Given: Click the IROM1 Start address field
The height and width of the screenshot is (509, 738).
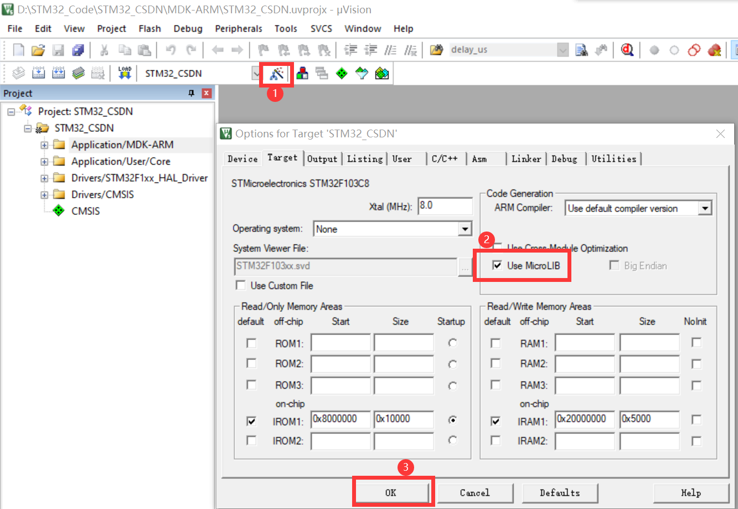Looking at the screenshot, I should pyautogui.click(x=340, y=419).
